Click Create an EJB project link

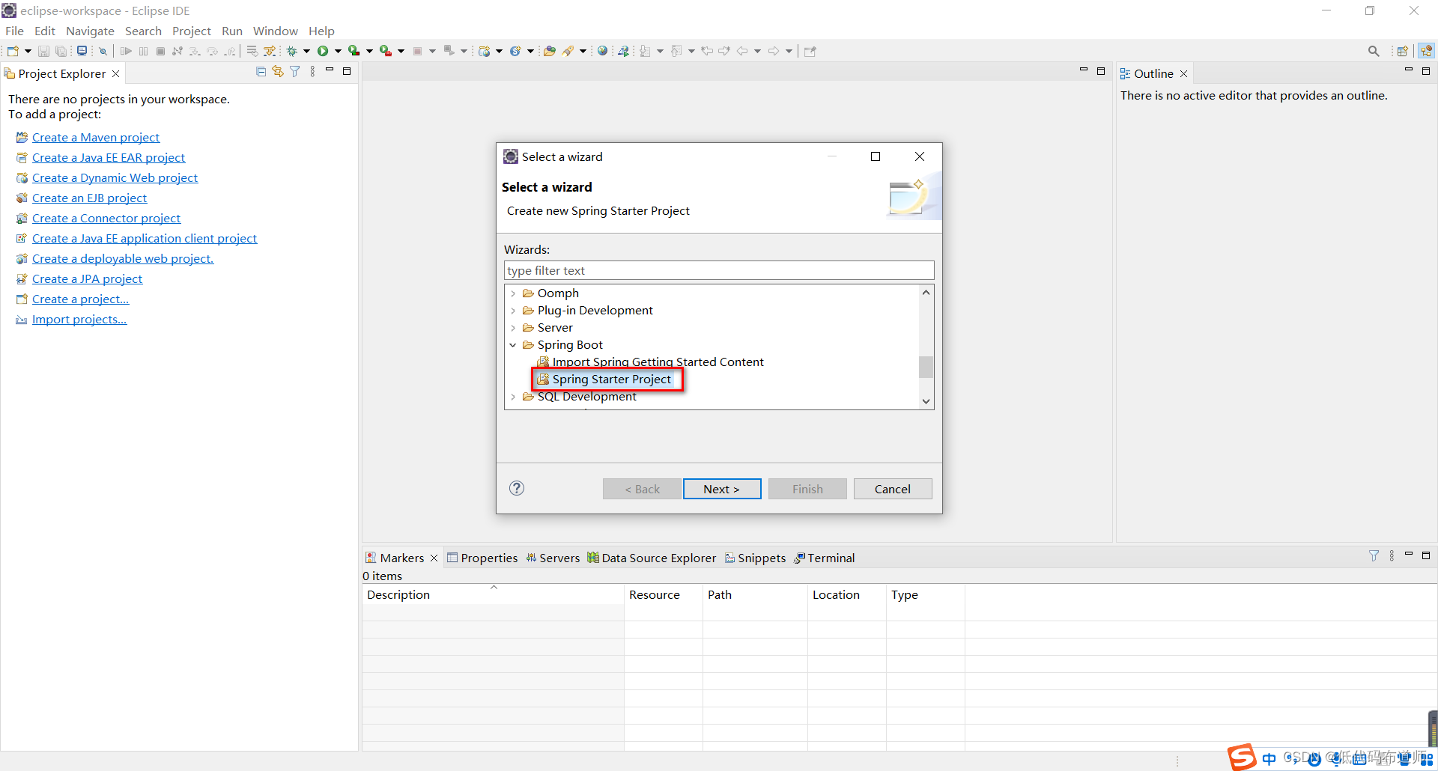(89, 198)
